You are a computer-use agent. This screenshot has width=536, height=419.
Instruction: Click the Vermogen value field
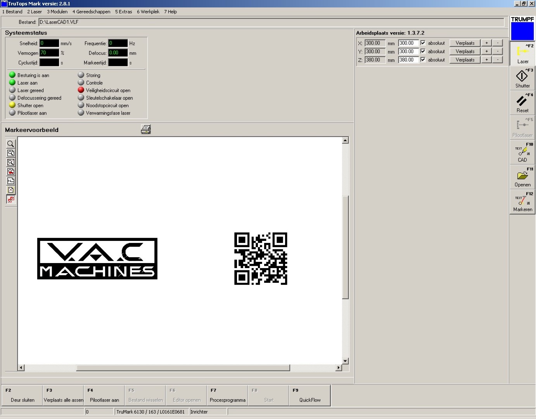[49, 53]
